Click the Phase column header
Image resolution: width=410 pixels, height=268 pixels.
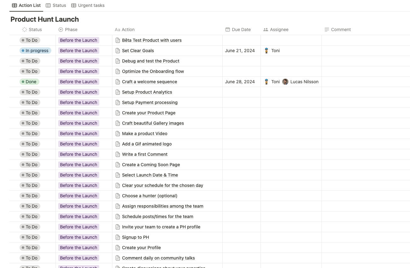click(71, 30)
